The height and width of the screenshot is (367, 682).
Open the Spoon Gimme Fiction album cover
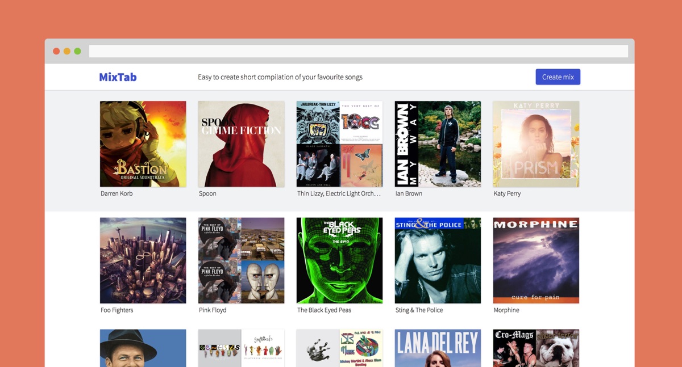coord(242,144)
